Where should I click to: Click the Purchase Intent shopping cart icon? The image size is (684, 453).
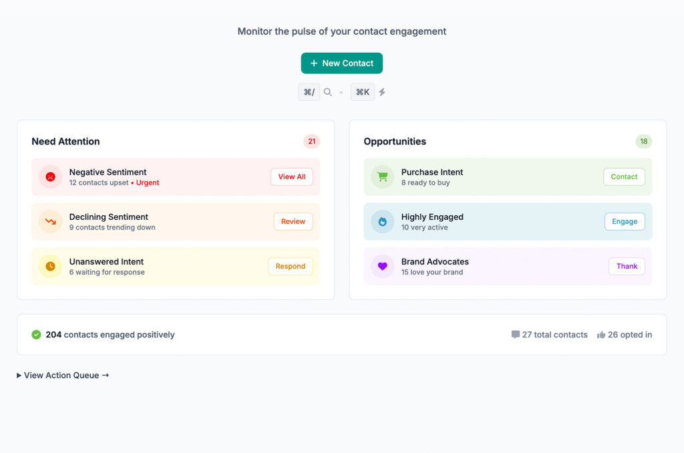pyautogui.click(x=383, y=177)
